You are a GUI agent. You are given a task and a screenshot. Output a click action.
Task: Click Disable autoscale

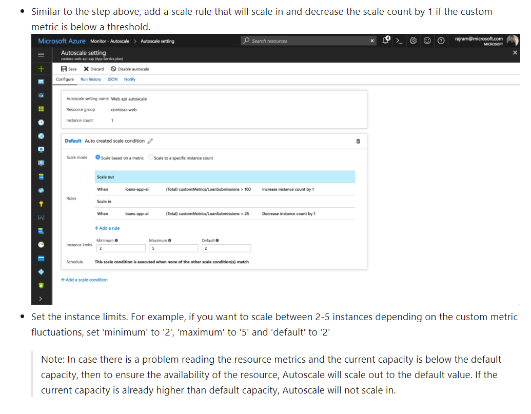point(130,69)
